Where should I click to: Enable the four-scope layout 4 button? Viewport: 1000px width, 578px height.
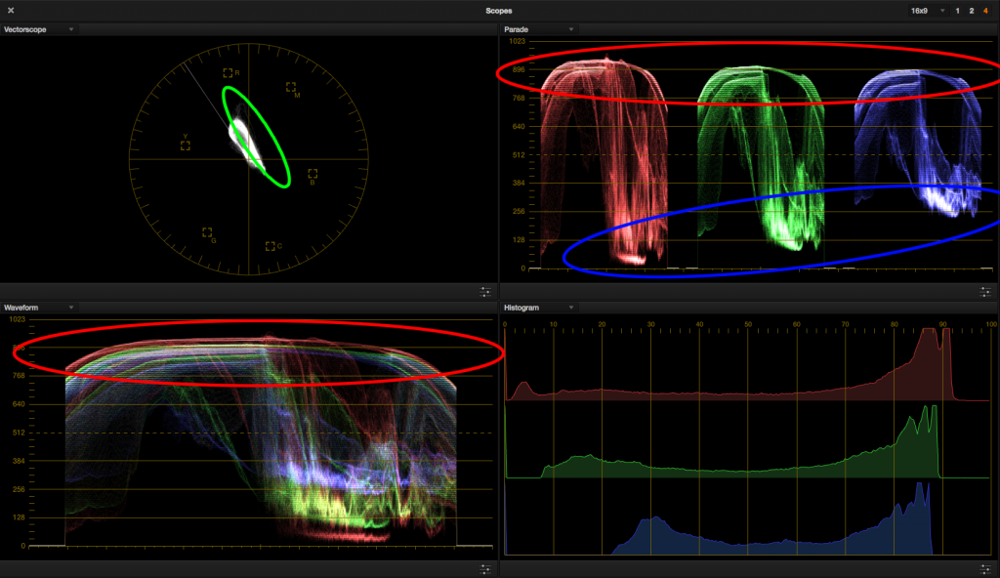point(987,11)
